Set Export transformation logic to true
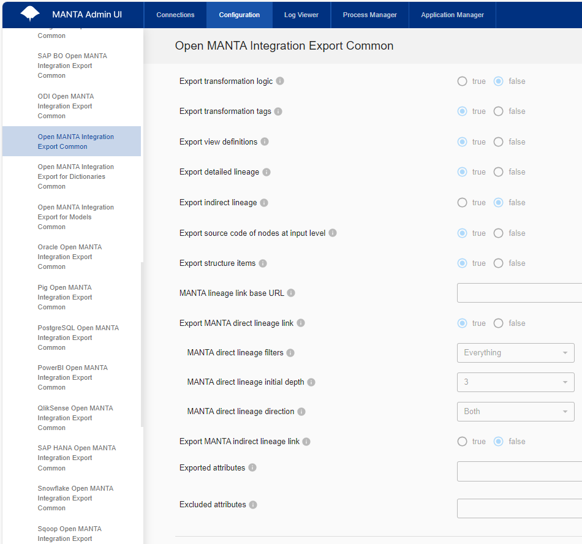The height and width of the screenshot is (544, 582). tap(462, 81)
